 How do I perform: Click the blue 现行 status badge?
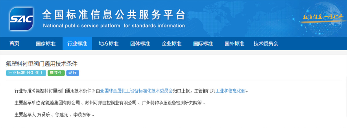[73, 73]
